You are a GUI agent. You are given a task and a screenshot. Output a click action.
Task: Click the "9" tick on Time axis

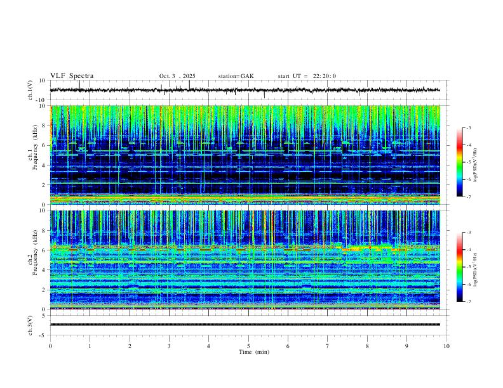[x=406, y=346]
